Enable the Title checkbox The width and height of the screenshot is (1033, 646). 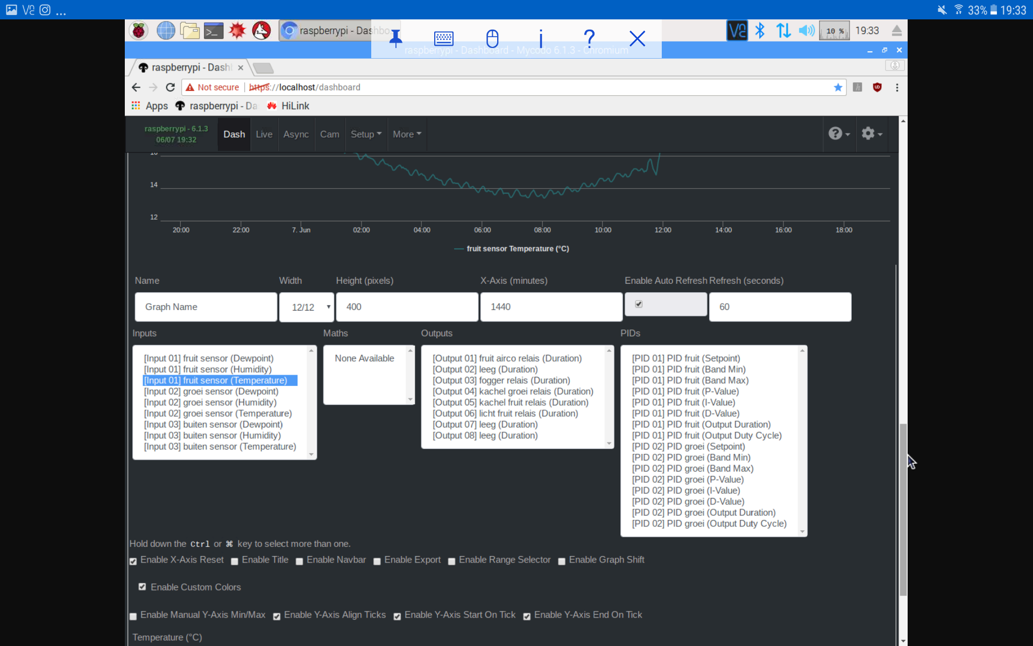point(234,561)
